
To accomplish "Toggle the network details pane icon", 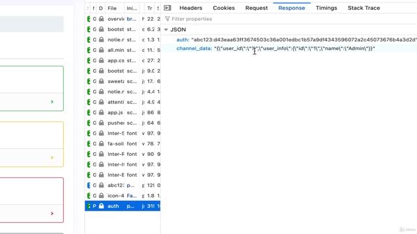I will pyautogui.click(x=167, y=8).
